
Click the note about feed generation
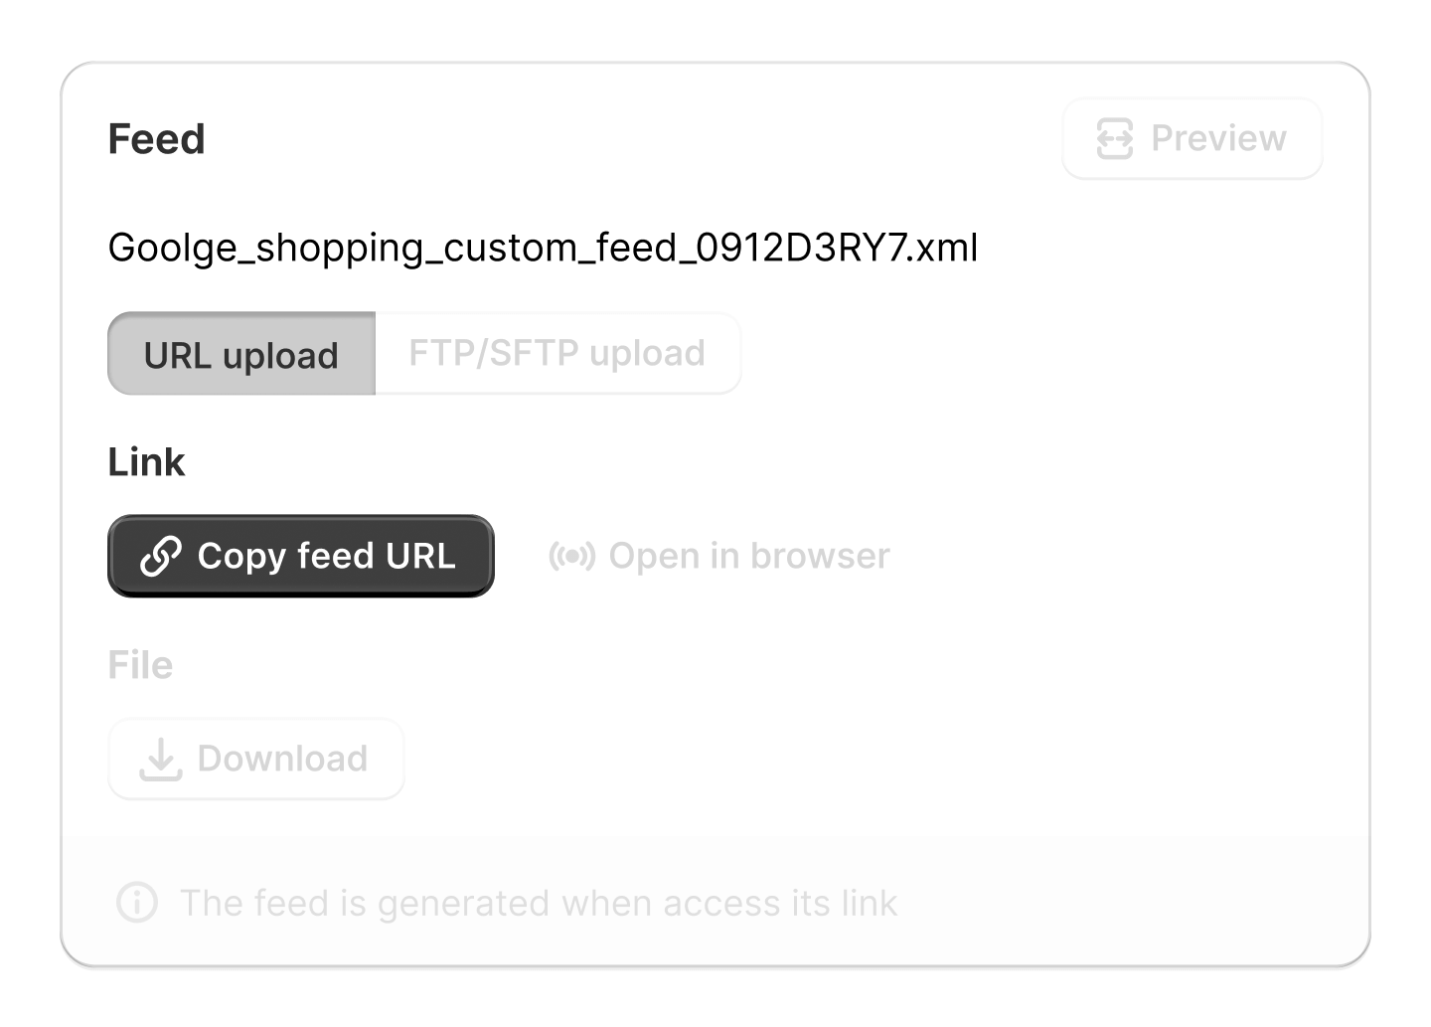pyautogui.click(x=538, y=903)
